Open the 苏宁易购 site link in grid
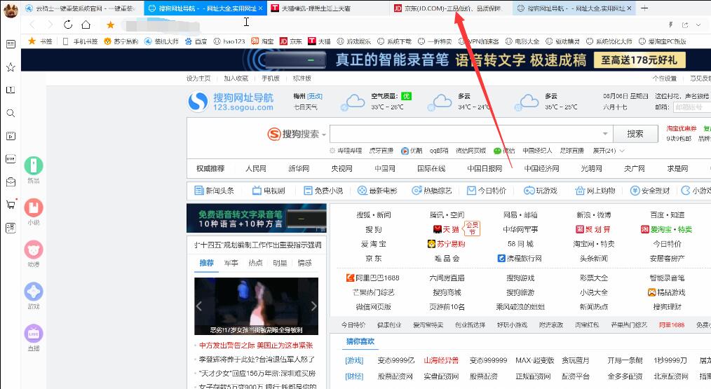The image size is (711, 389). (x=446, y=244)
